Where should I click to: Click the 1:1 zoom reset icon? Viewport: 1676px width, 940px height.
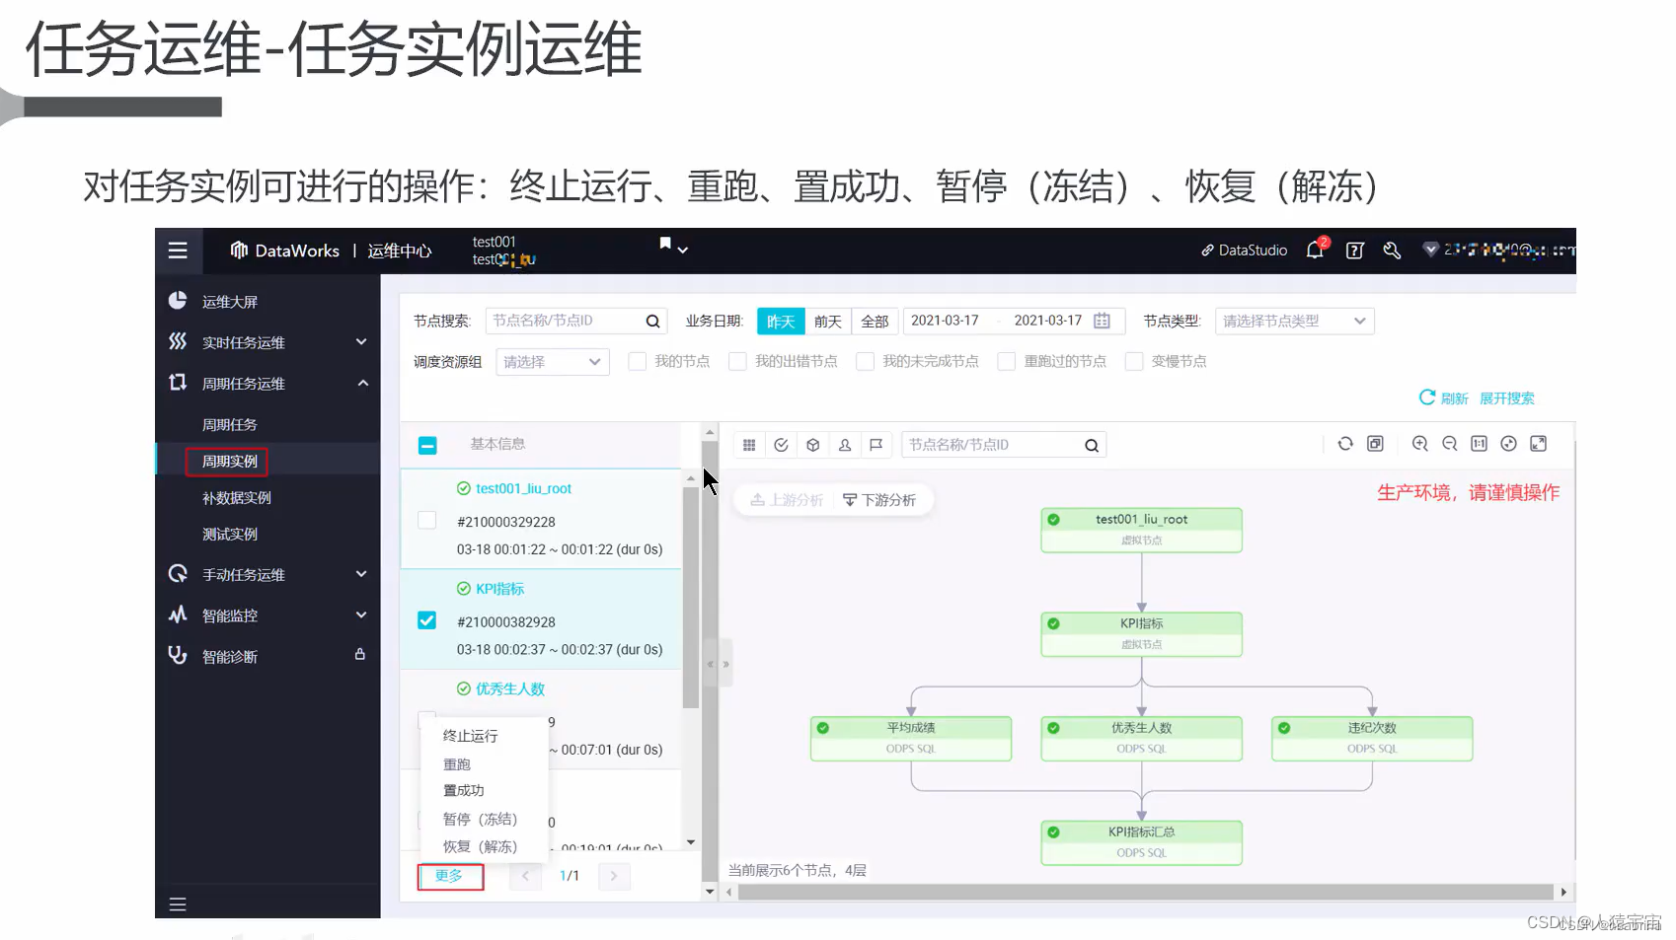tap(1479, 444)
